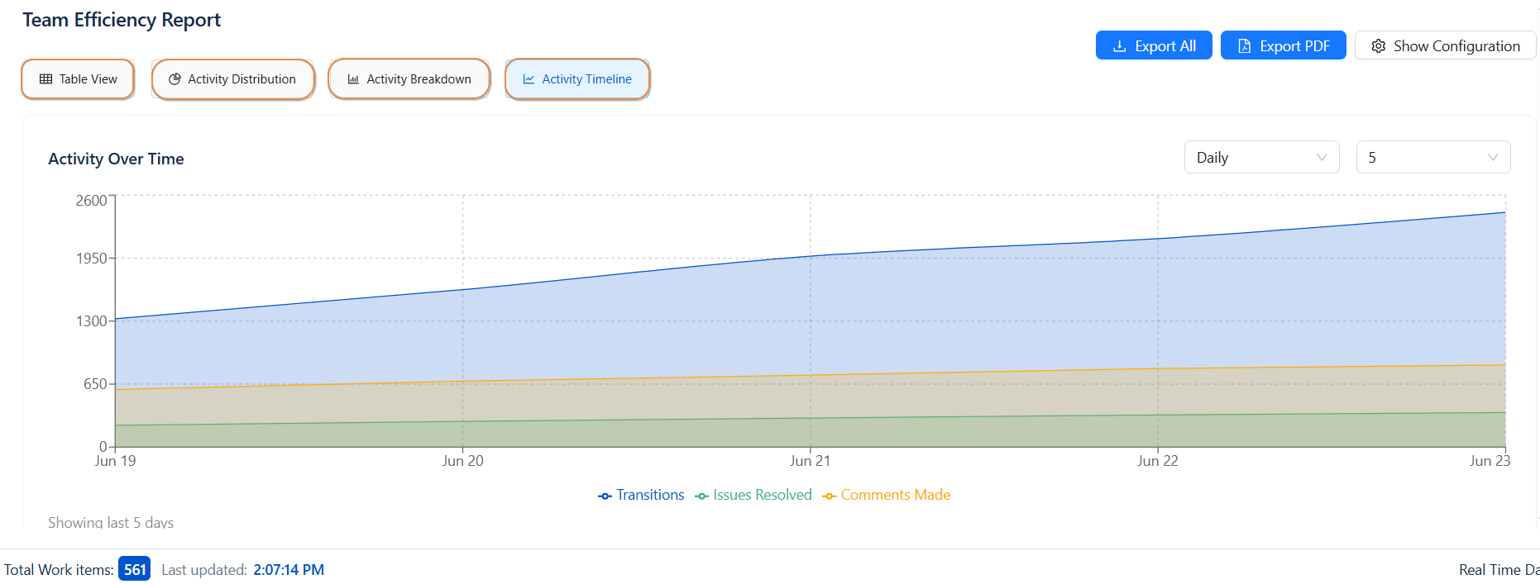Viewport: 1540px width, 584px height.
Task: Click the PDF file icon in Export PDF
Action: (x=1244, y=46)
